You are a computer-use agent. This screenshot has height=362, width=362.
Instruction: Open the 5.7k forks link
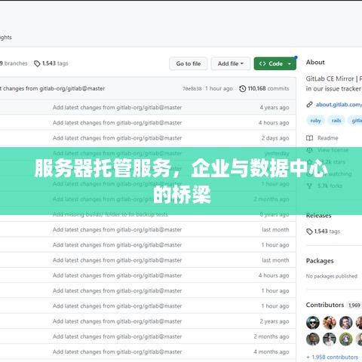coord(330,186)
